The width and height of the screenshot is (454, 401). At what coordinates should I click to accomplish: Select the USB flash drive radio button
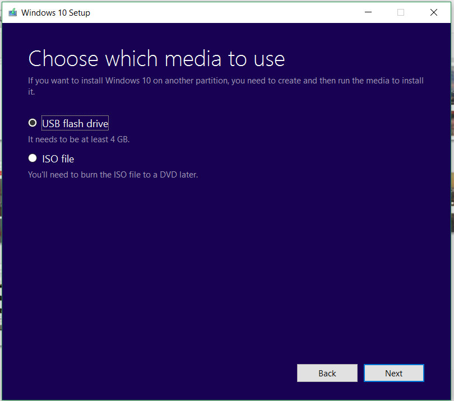point(33,123)
